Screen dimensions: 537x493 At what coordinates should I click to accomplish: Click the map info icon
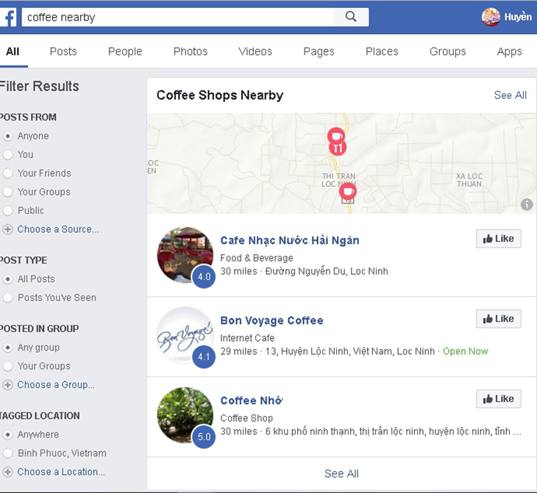coord(527,204)
